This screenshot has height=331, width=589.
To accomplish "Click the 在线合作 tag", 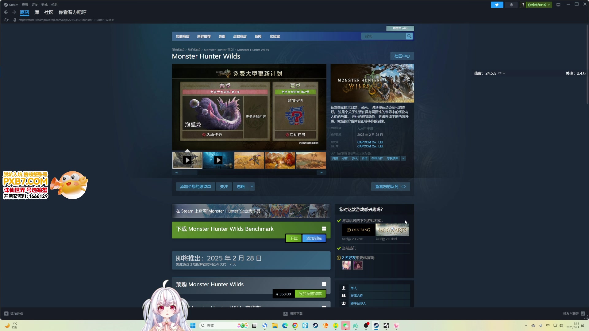I will [x=377, y=158].
